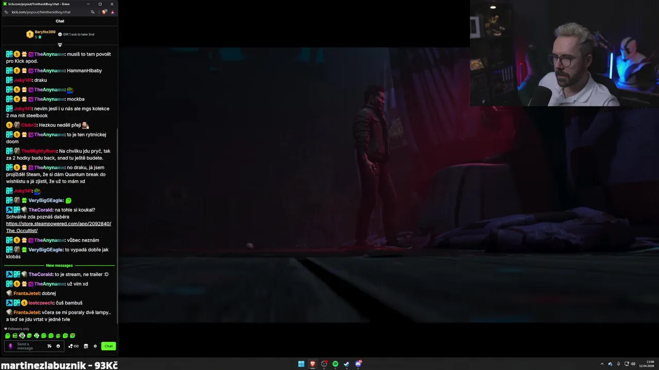The width and height of the screenshot is (659, 370).
Task: Open Spotify from taskbar
Action: point(335,364)
